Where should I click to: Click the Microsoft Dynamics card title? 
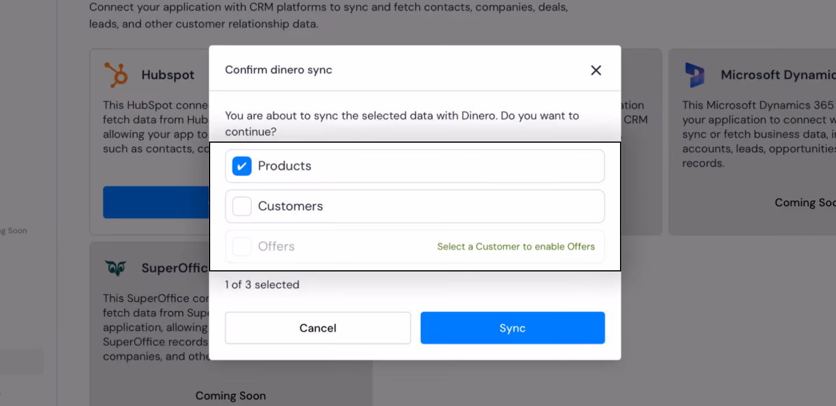click(x=778, y=75)
